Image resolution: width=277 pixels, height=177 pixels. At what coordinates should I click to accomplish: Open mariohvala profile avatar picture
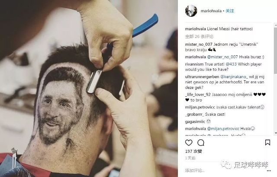tap(191, 11)
